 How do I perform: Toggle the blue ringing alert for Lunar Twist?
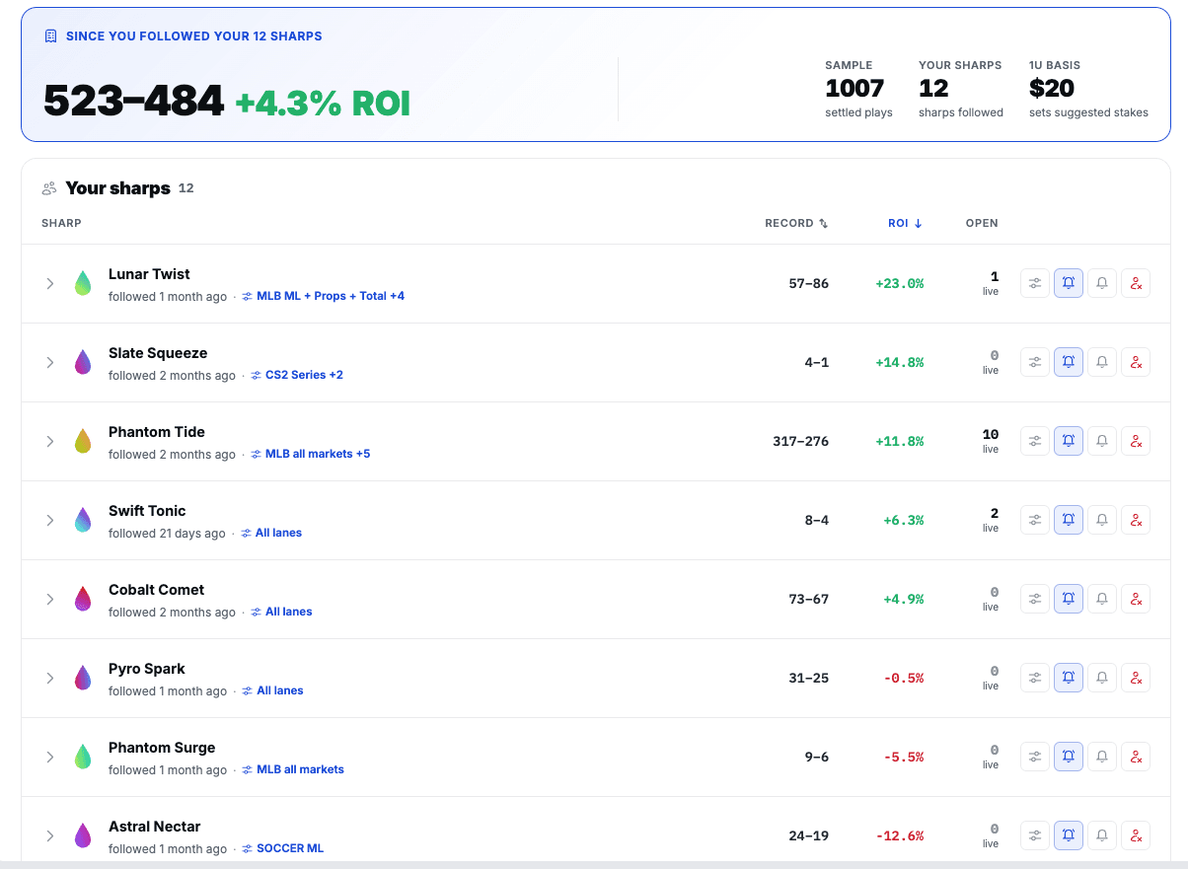[x=1069, y=283]
